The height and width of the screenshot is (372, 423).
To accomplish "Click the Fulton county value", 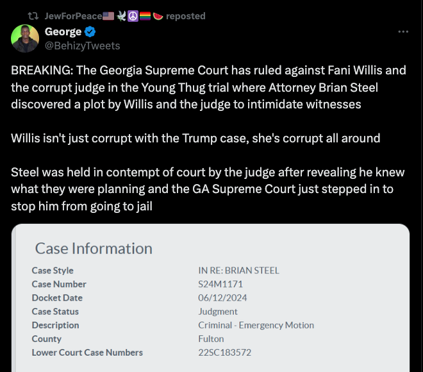I will click(211, 339).
